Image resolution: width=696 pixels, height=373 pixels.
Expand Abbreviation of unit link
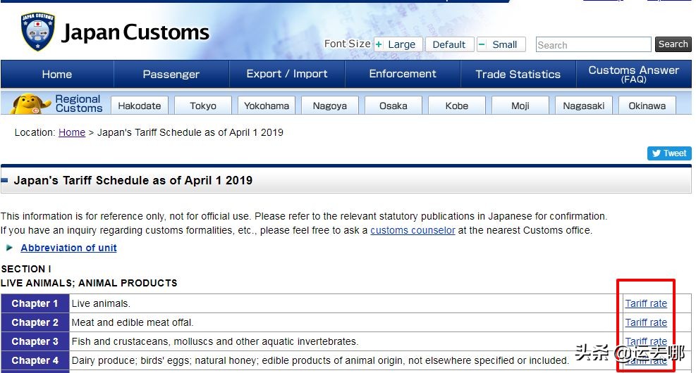pos(68,248)
